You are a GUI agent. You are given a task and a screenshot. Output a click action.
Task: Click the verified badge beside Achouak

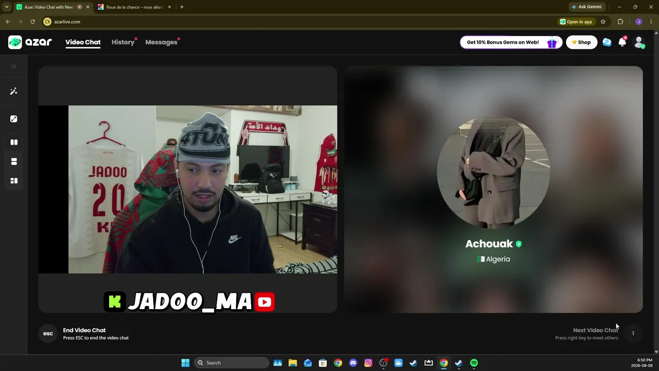point(518,244)
